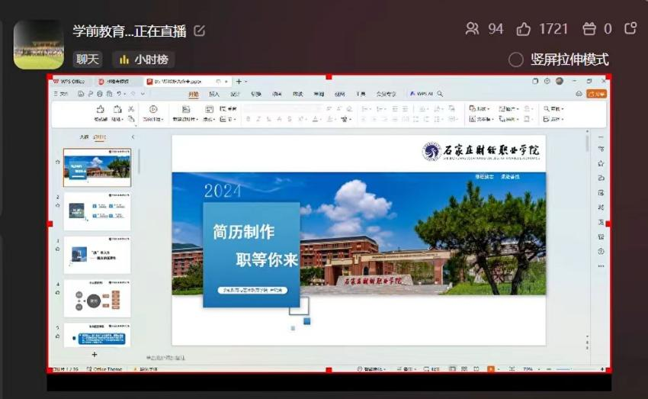Click the WPS AI button
The height and width of the screenshot is (399, 648).
pyautogui.click(x=423, y=94)
